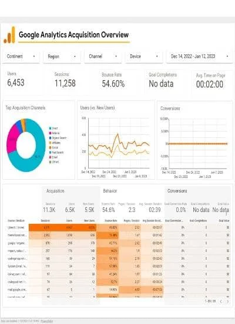Click the Google Analytics bar-chart logo
235x324 pixels.
coord(9,35)
